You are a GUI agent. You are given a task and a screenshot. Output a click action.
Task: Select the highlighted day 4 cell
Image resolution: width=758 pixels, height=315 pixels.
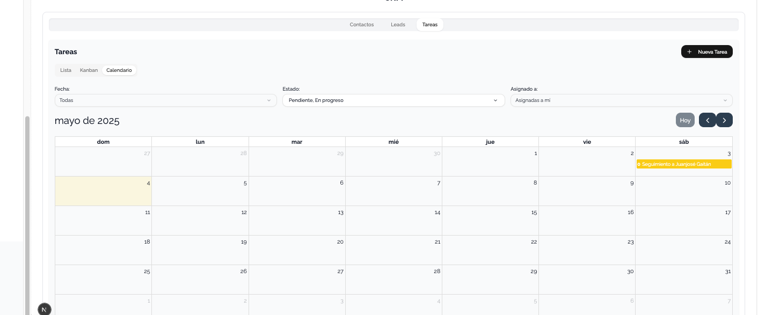[x=103, y=191]
